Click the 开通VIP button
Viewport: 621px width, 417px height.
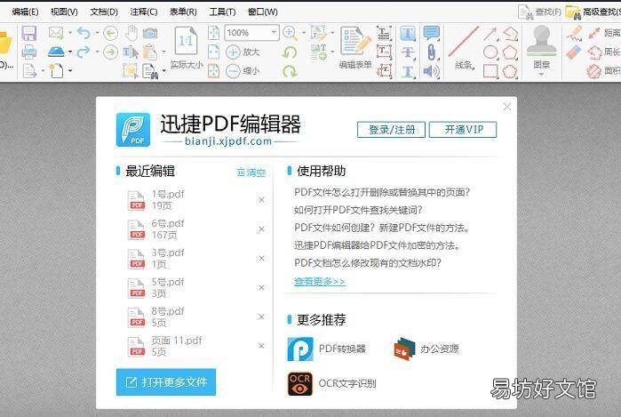click(463, 130)
